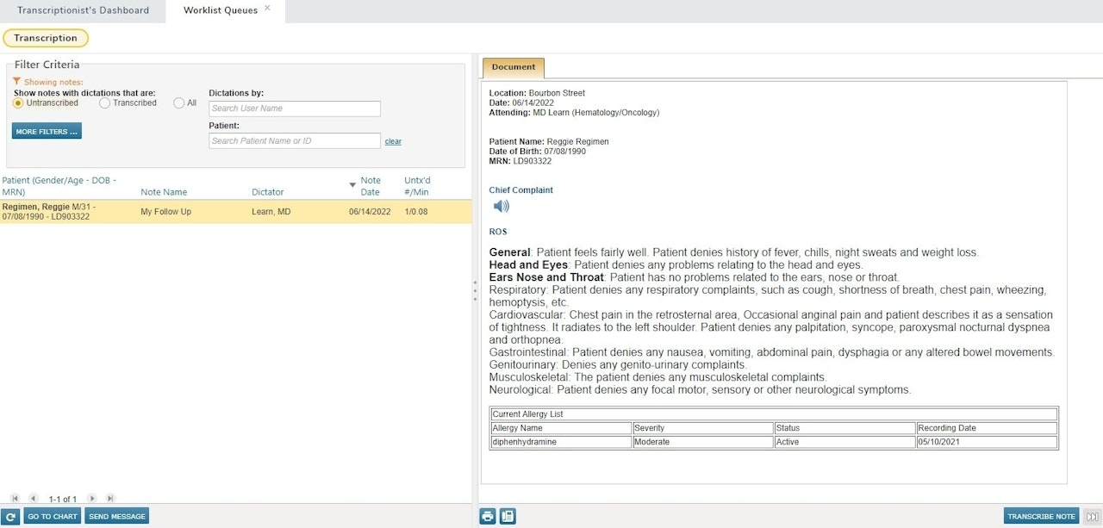Viewport: 1103px width, 528px height.
Task: Click the Search Patient Name or ID field
Action: (294, 140)
